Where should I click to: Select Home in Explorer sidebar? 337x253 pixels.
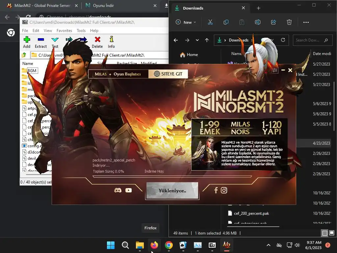click(x=189, y=55)
